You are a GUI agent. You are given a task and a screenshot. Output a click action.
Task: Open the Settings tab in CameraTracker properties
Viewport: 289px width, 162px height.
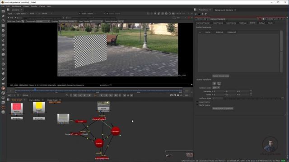243,23
